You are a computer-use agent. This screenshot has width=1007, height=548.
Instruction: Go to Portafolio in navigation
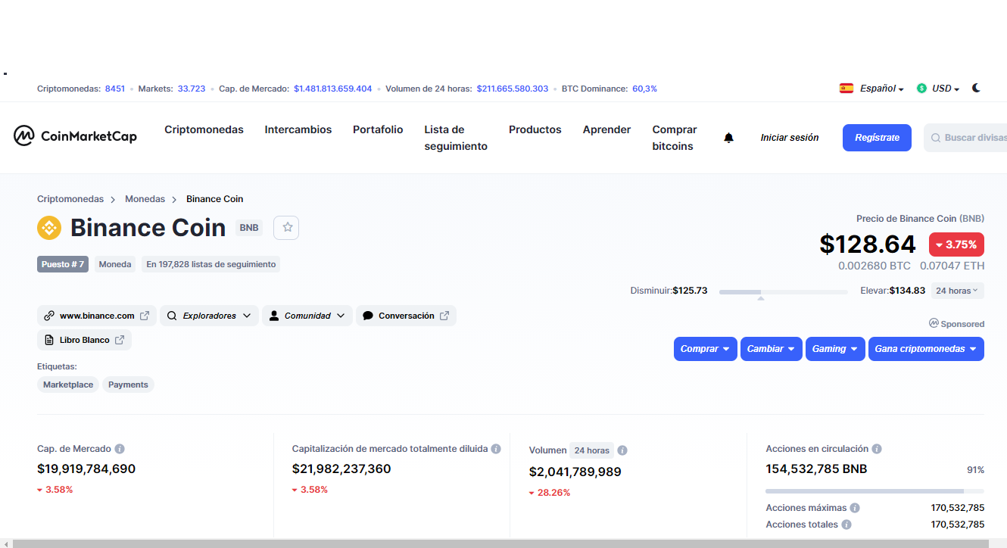click(x=378, y=129)
